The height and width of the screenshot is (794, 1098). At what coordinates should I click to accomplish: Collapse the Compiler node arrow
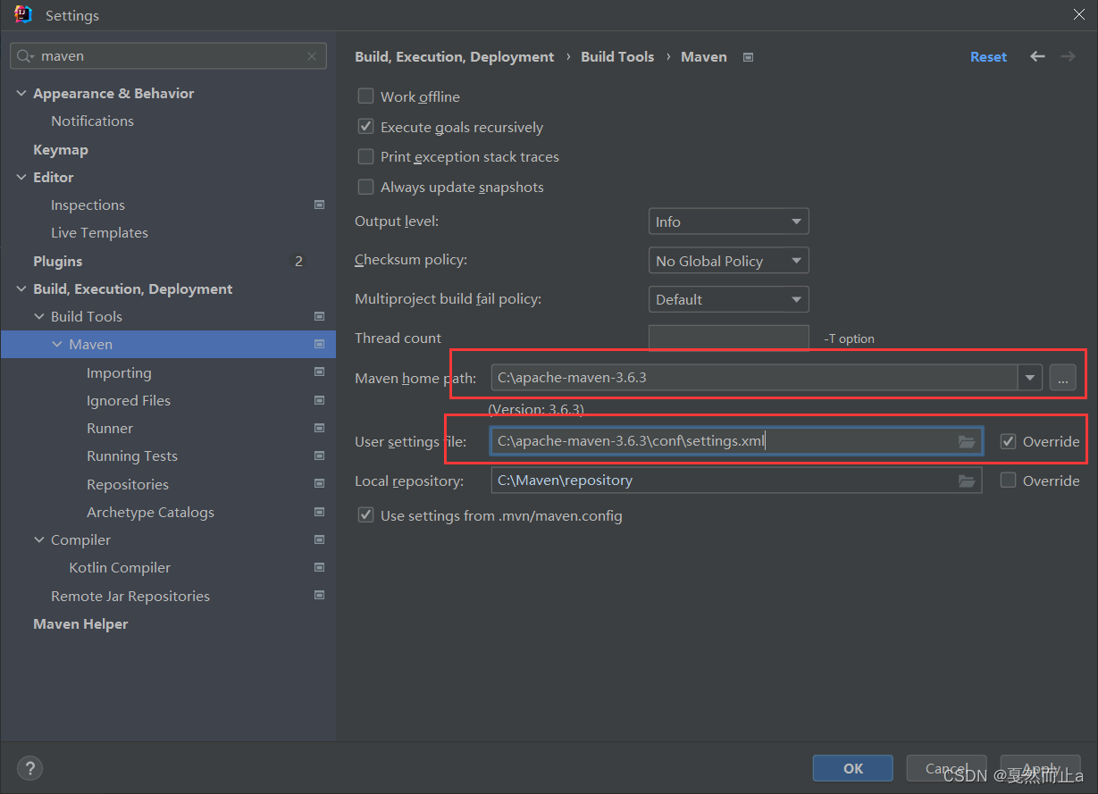[x=39, y=539]
